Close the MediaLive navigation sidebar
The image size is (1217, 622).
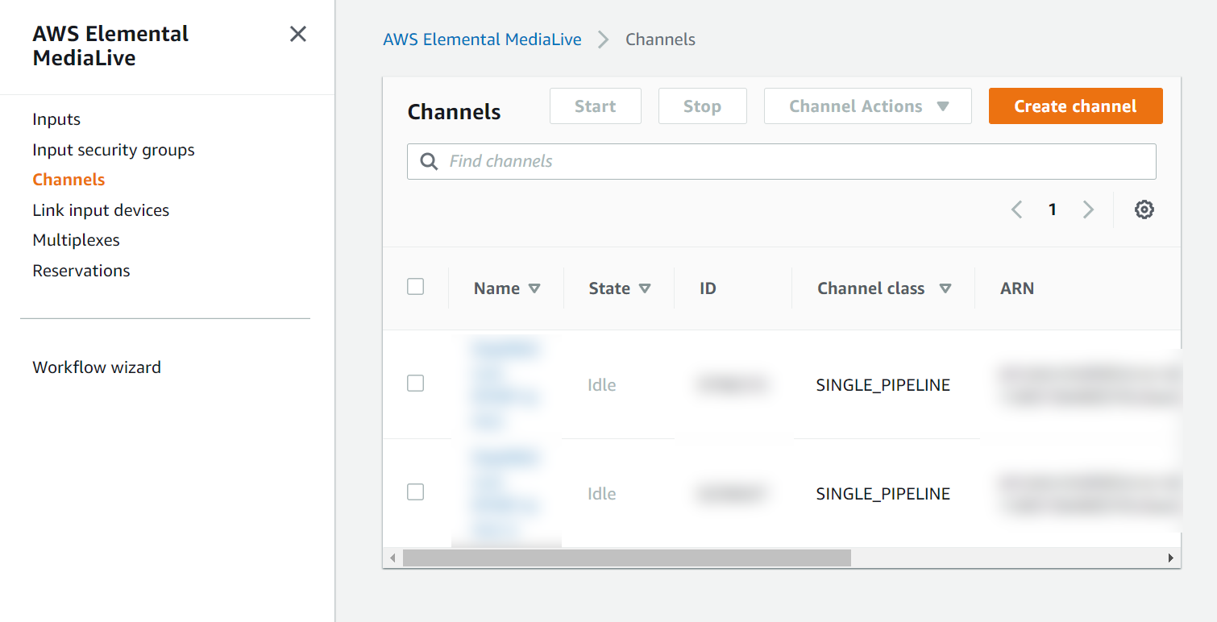[x=297, y=34]
